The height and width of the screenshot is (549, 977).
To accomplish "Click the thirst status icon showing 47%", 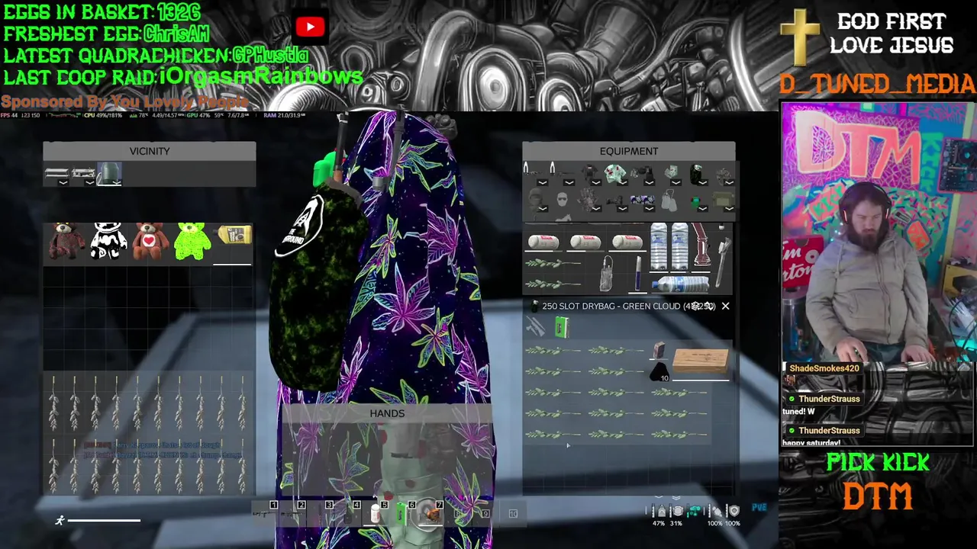I will point(661,510).
